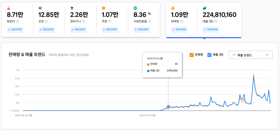Screen dimensions: 280x131
Task: Click the help icon beside 장바구니
Action: click(83, 21)
